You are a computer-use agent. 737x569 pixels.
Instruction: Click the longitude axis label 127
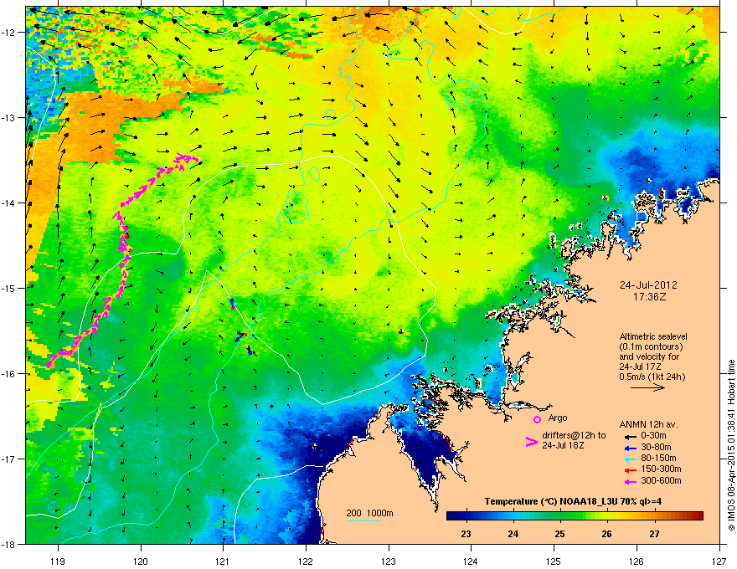[x=719, y=561]
